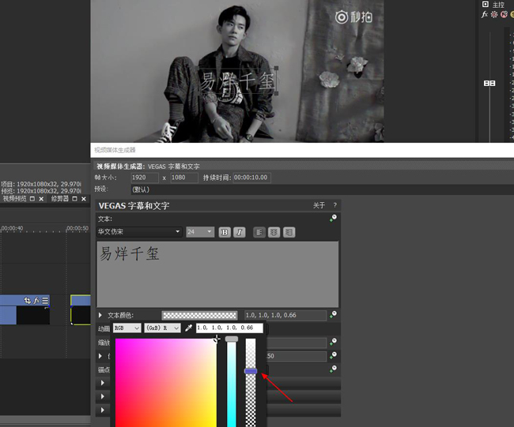Switch to the 修剪器 tab

(x=59, y=199)
